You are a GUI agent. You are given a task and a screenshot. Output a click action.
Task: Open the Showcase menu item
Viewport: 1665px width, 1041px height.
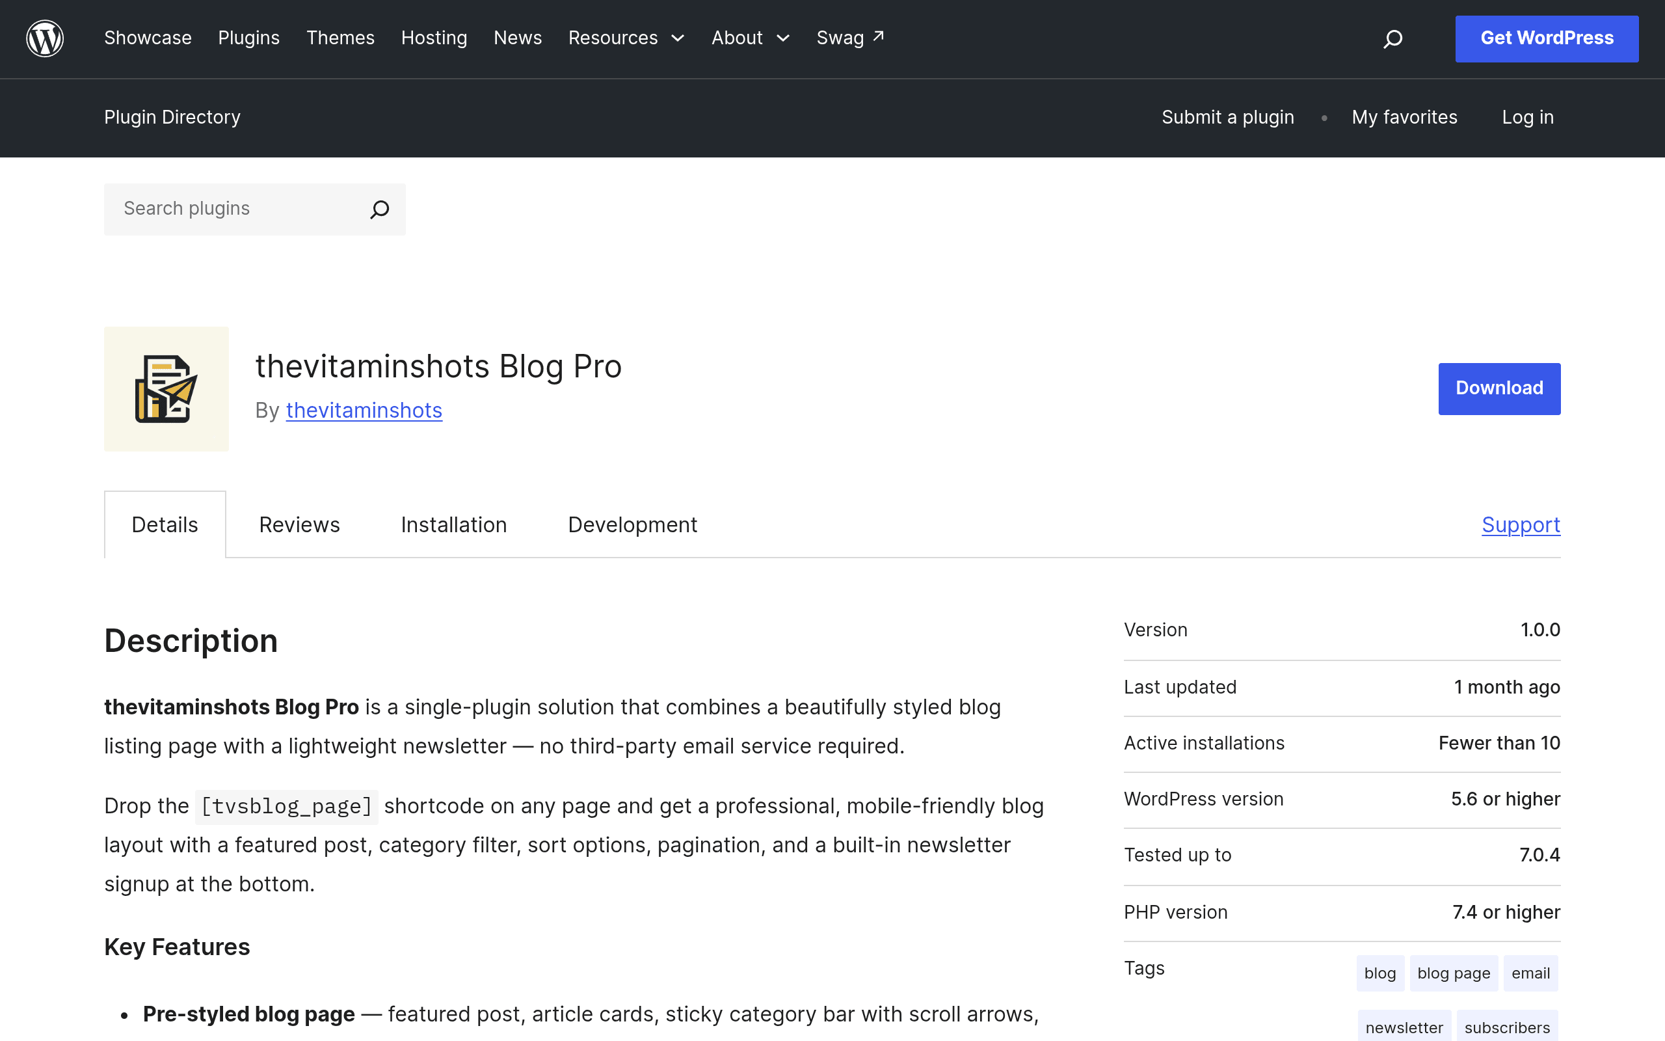click(x=148, y=38)
